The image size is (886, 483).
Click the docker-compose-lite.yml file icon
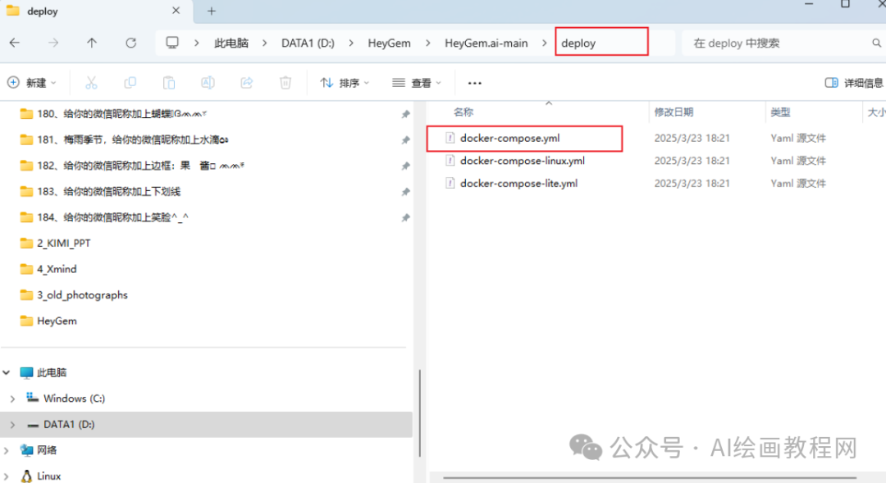450,183
